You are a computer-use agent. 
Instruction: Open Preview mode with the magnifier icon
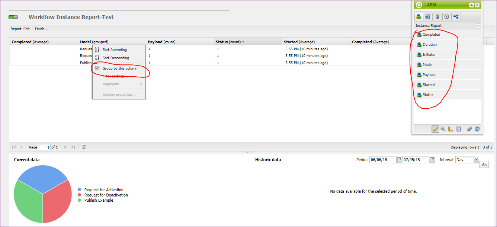pos(442,129)
